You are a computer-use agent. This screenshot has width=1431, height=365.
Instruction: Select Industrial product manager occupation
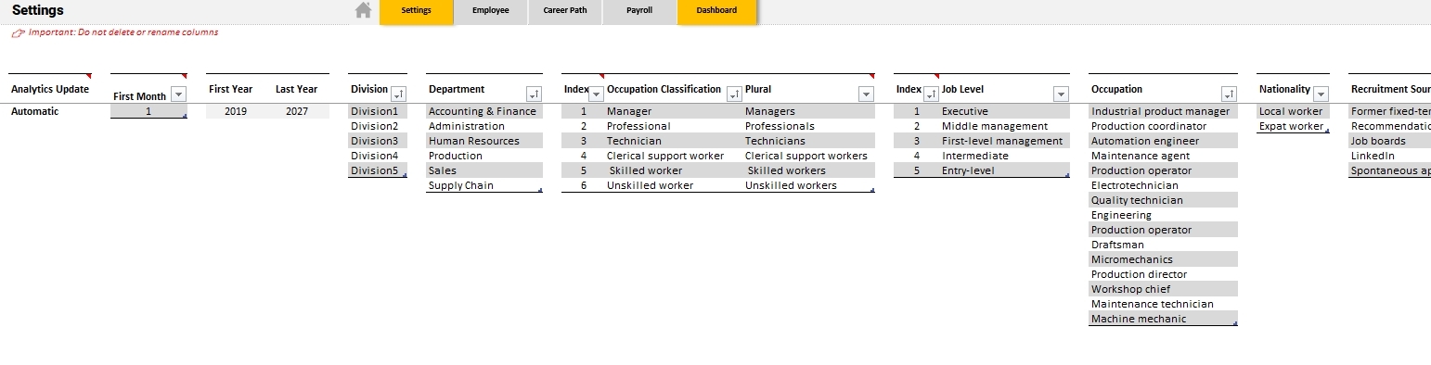[1163, 111]
